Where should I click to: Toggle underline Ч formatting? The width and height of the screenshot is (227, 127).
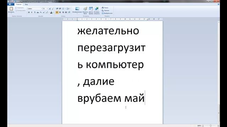(35, 12)
